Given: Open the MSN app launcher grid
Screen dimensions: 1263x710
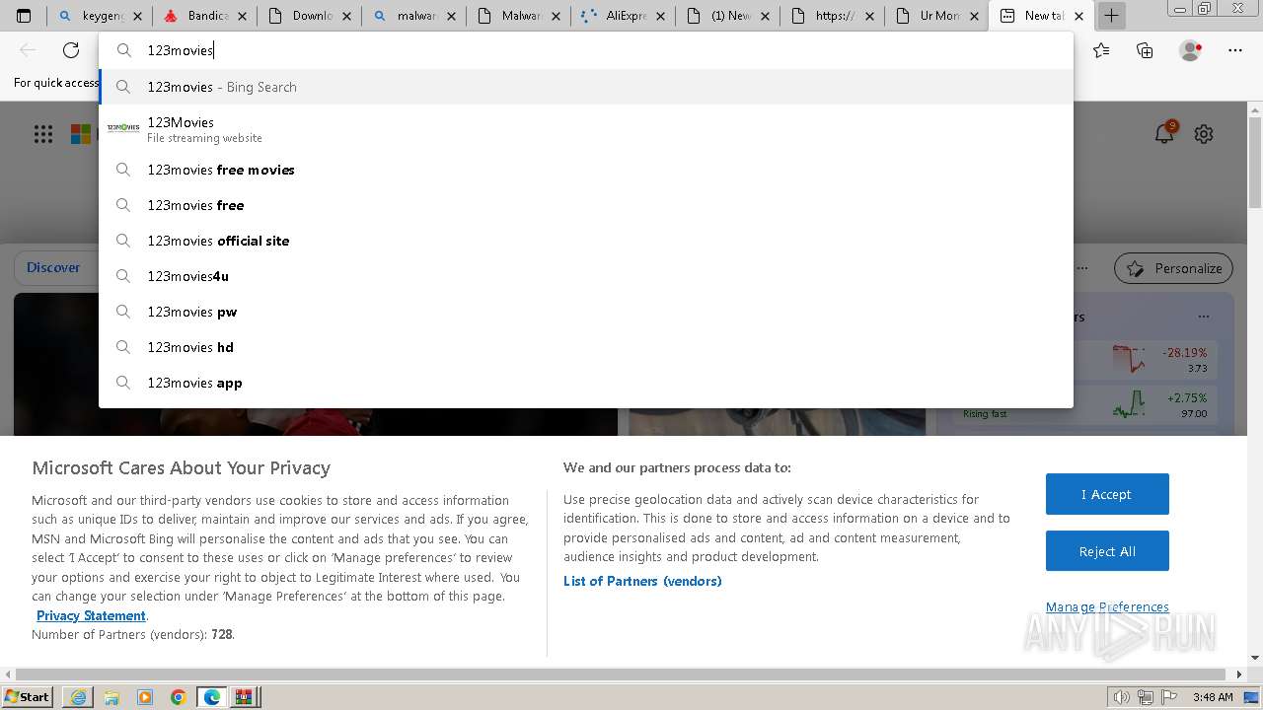Looking at the screenshot, I should point(43,134).
